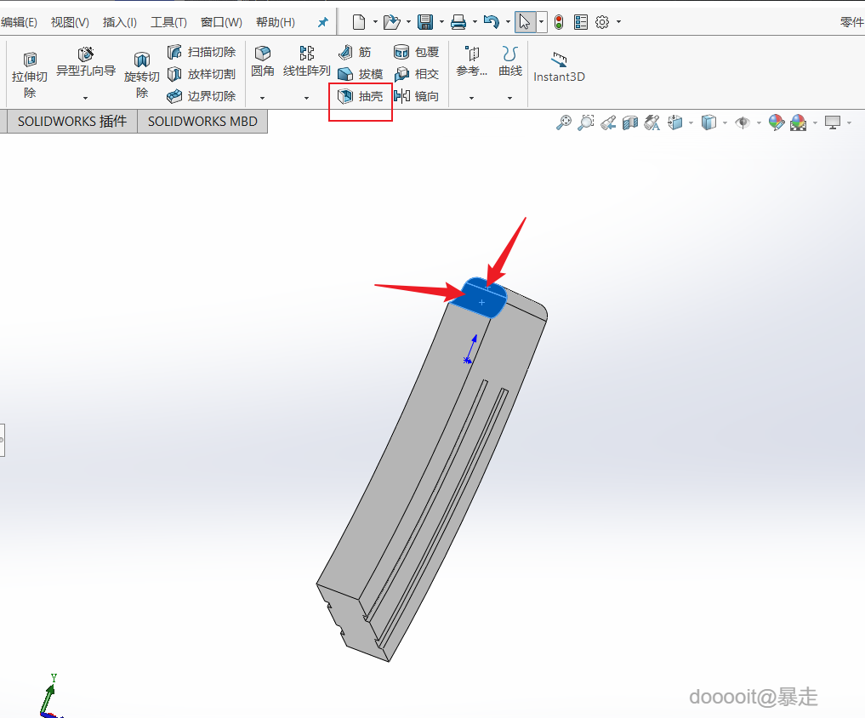Click the 参考... reference geometry tool
Viewport: 865px width, 718px height.
coord(472,62)
